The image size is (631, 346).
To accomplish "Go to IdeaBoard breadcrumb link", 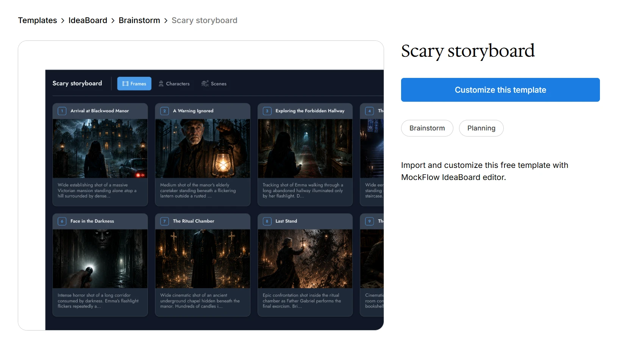I will pos(88,20).
